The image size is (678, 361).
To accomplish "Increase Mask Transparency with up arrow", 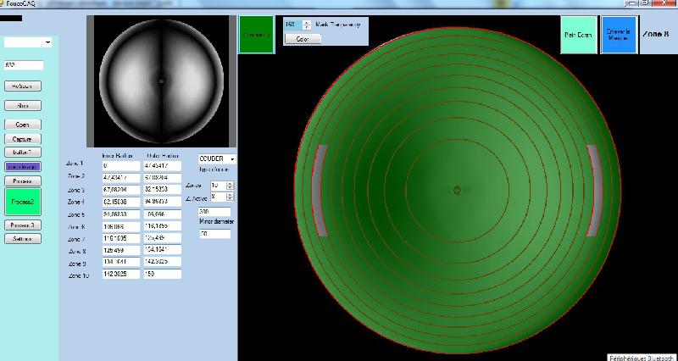I will pyautogui.click(x=307, y=23).
